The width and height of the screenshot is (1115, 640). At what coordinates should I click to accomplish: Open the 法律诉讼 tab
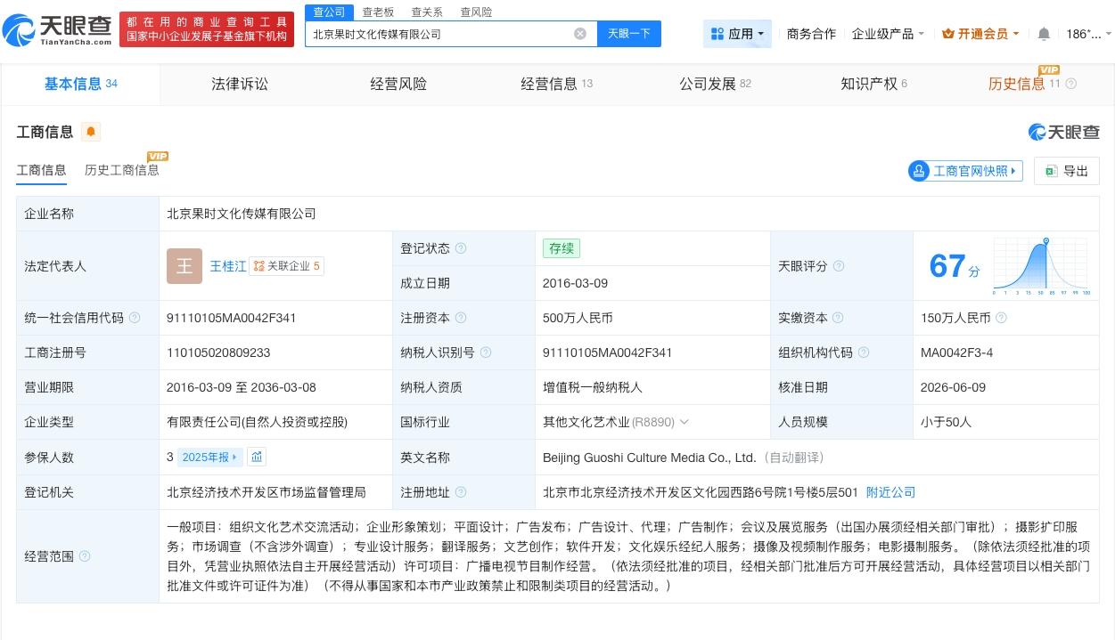coord(240,84)
